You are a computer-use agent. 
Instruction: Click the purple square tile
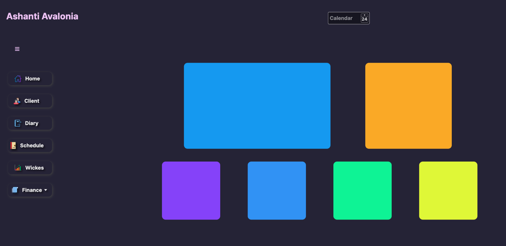(191, 190)
